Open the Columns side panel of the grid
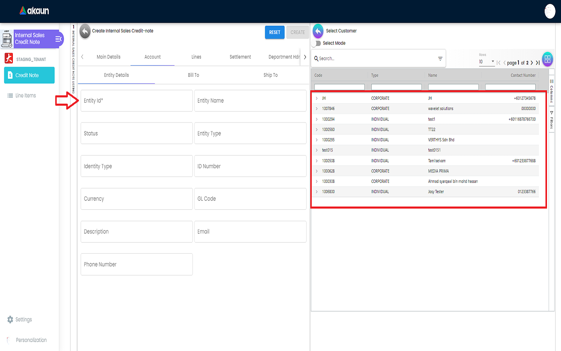 point(552,92)
